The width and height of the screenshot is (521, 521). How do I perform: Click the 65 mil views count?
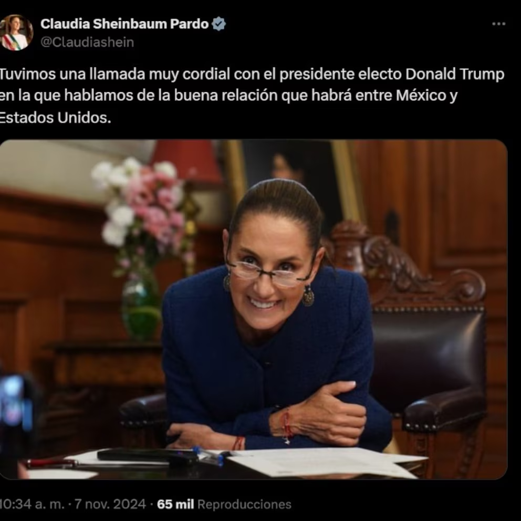pos(175,504)
